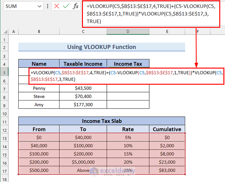The image size is (225, 182).
Task: Expand the Name Box dropdown arrow
Action: tap(39, 6)
